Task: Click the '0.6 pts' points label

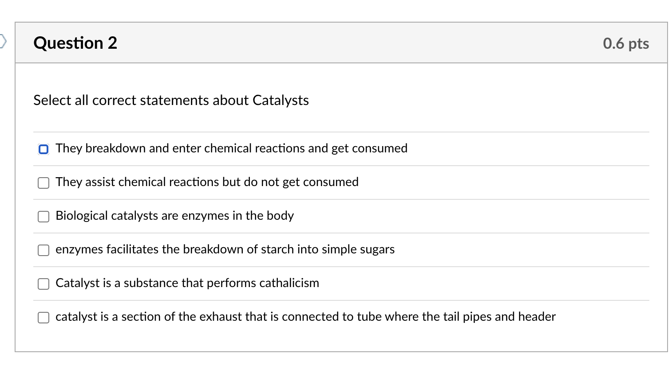Action: [626, 43]
